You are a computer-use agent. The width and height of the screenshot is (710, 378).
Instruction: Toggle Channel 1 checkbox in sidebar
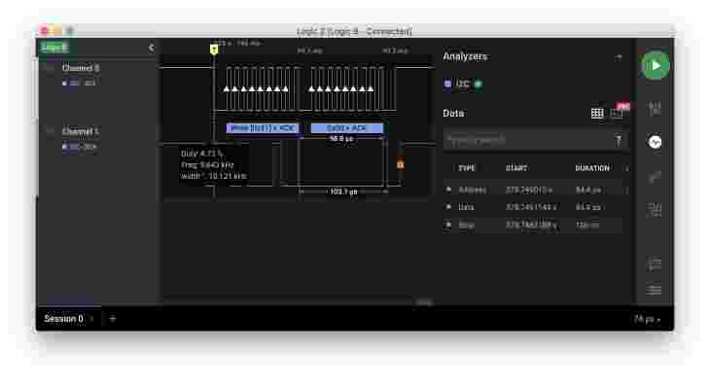pyautogui.click(x=50, y=131)
